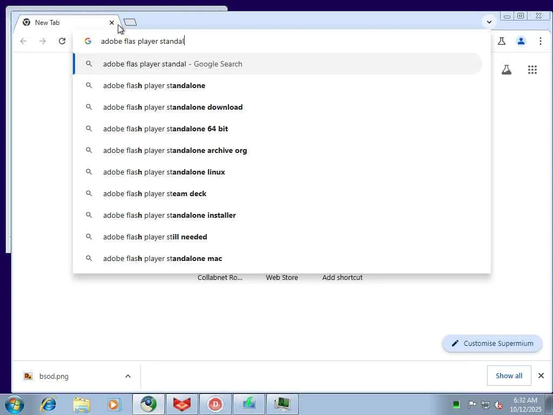Click Customise Supermium button
Screen dimensions: 553x415
[x=492, y=343]
